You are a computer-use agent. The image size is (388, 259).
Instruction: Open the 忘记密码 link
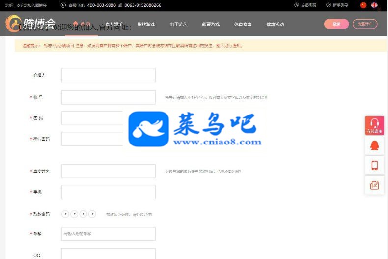coord(308,5)
